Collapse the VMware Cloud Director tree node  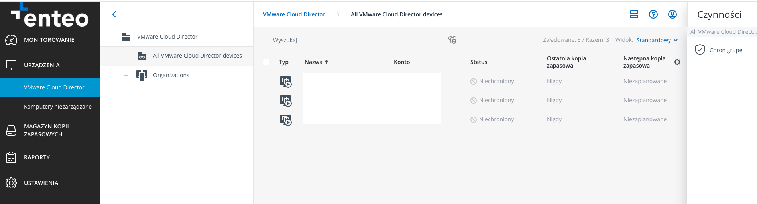click(x=110, y=37)
